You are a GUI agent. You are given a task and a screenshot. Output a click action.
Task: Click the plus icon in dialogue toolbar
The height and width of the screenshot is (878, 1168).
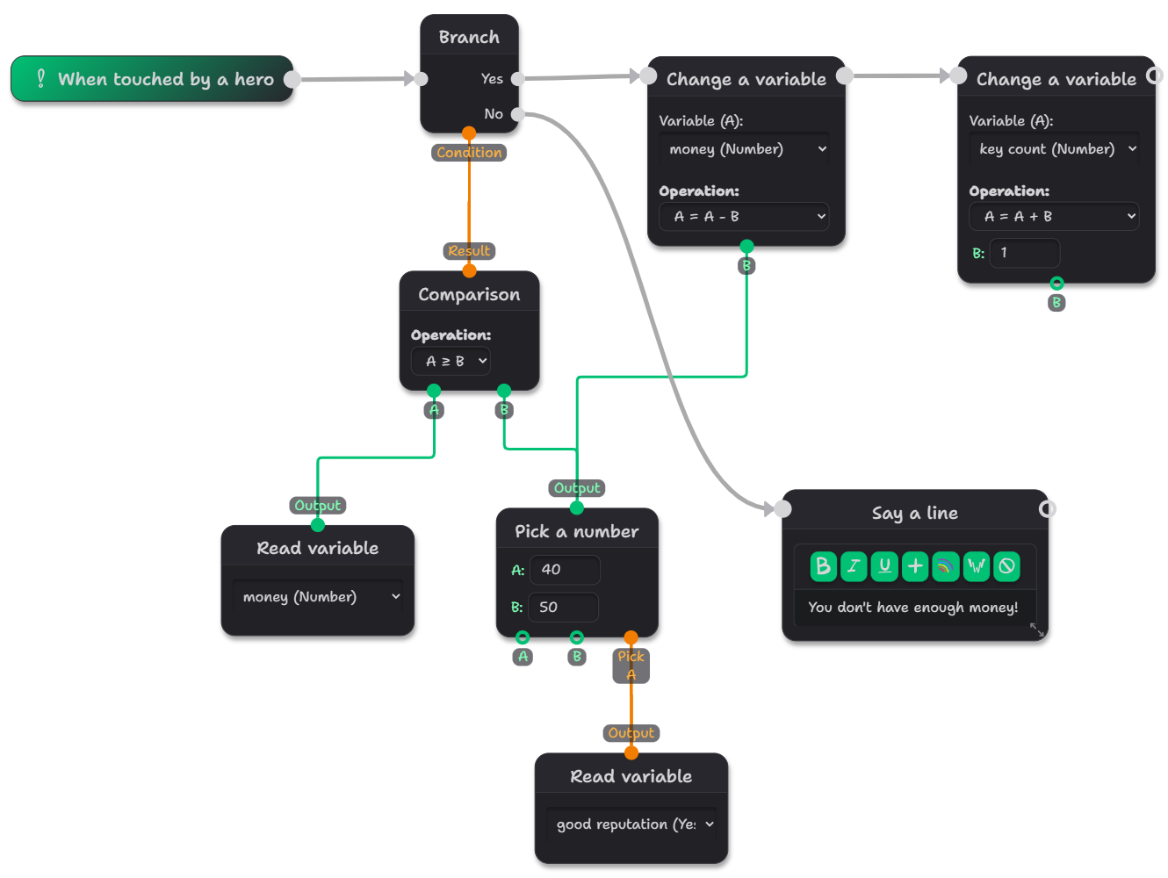[x=915, y=566]
